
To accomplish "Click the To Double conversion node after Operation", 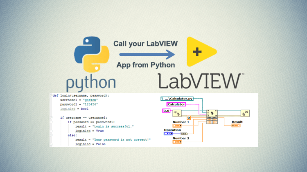I will click(184, 134).
